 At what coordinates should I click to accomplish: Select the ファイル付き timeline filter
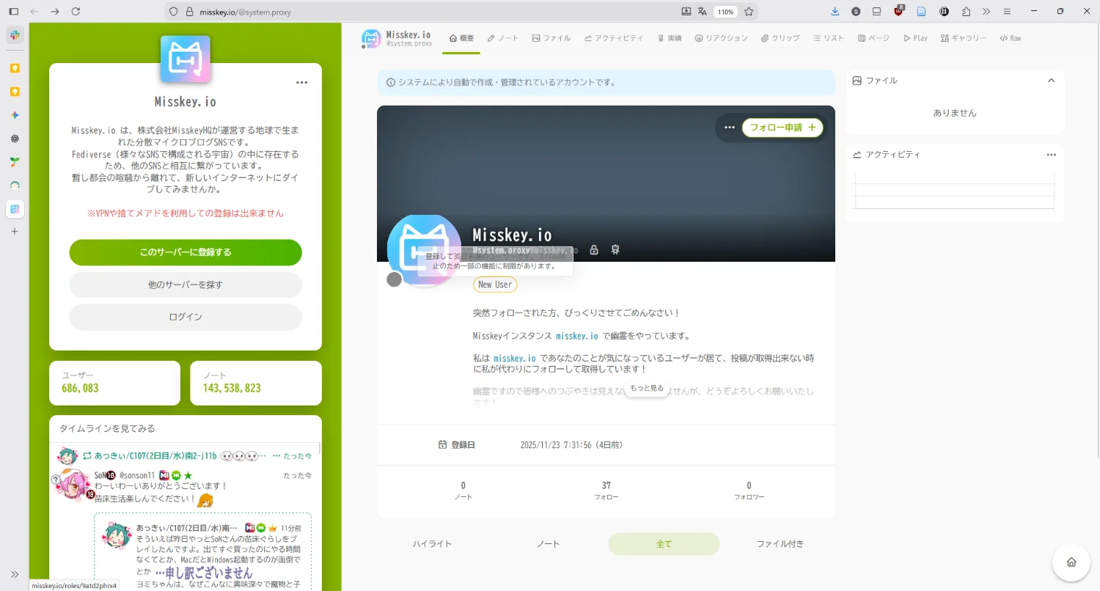coord(780,544)
